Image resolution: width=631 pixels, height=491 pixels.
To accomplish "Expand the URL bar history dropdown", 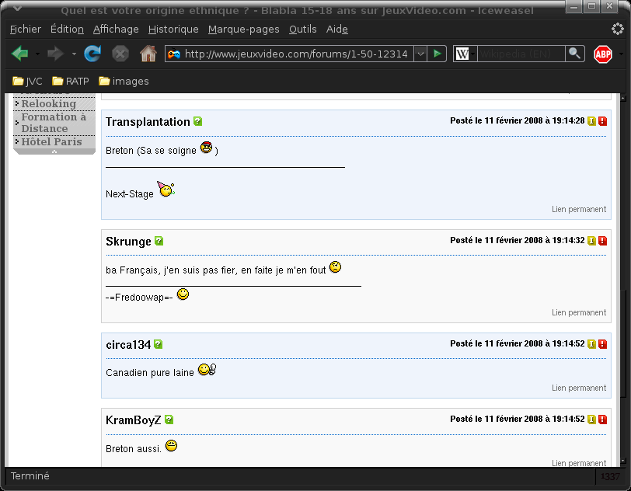I will coord(420,54).
